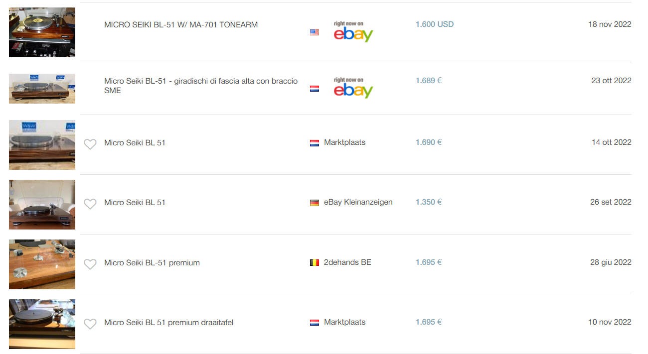Toggle heart on eBay Kleinanzeigen BL 51 listing
The image size is (648, 354).
(x=90, y=204)
